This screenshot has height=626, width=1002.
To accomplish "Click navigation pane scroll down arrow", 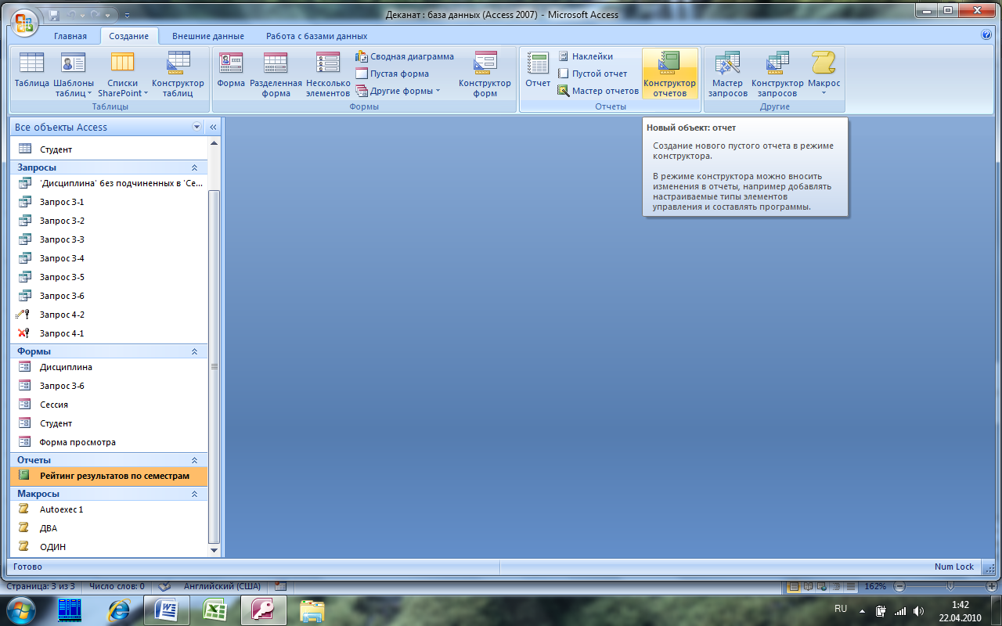I will (215, 550).
